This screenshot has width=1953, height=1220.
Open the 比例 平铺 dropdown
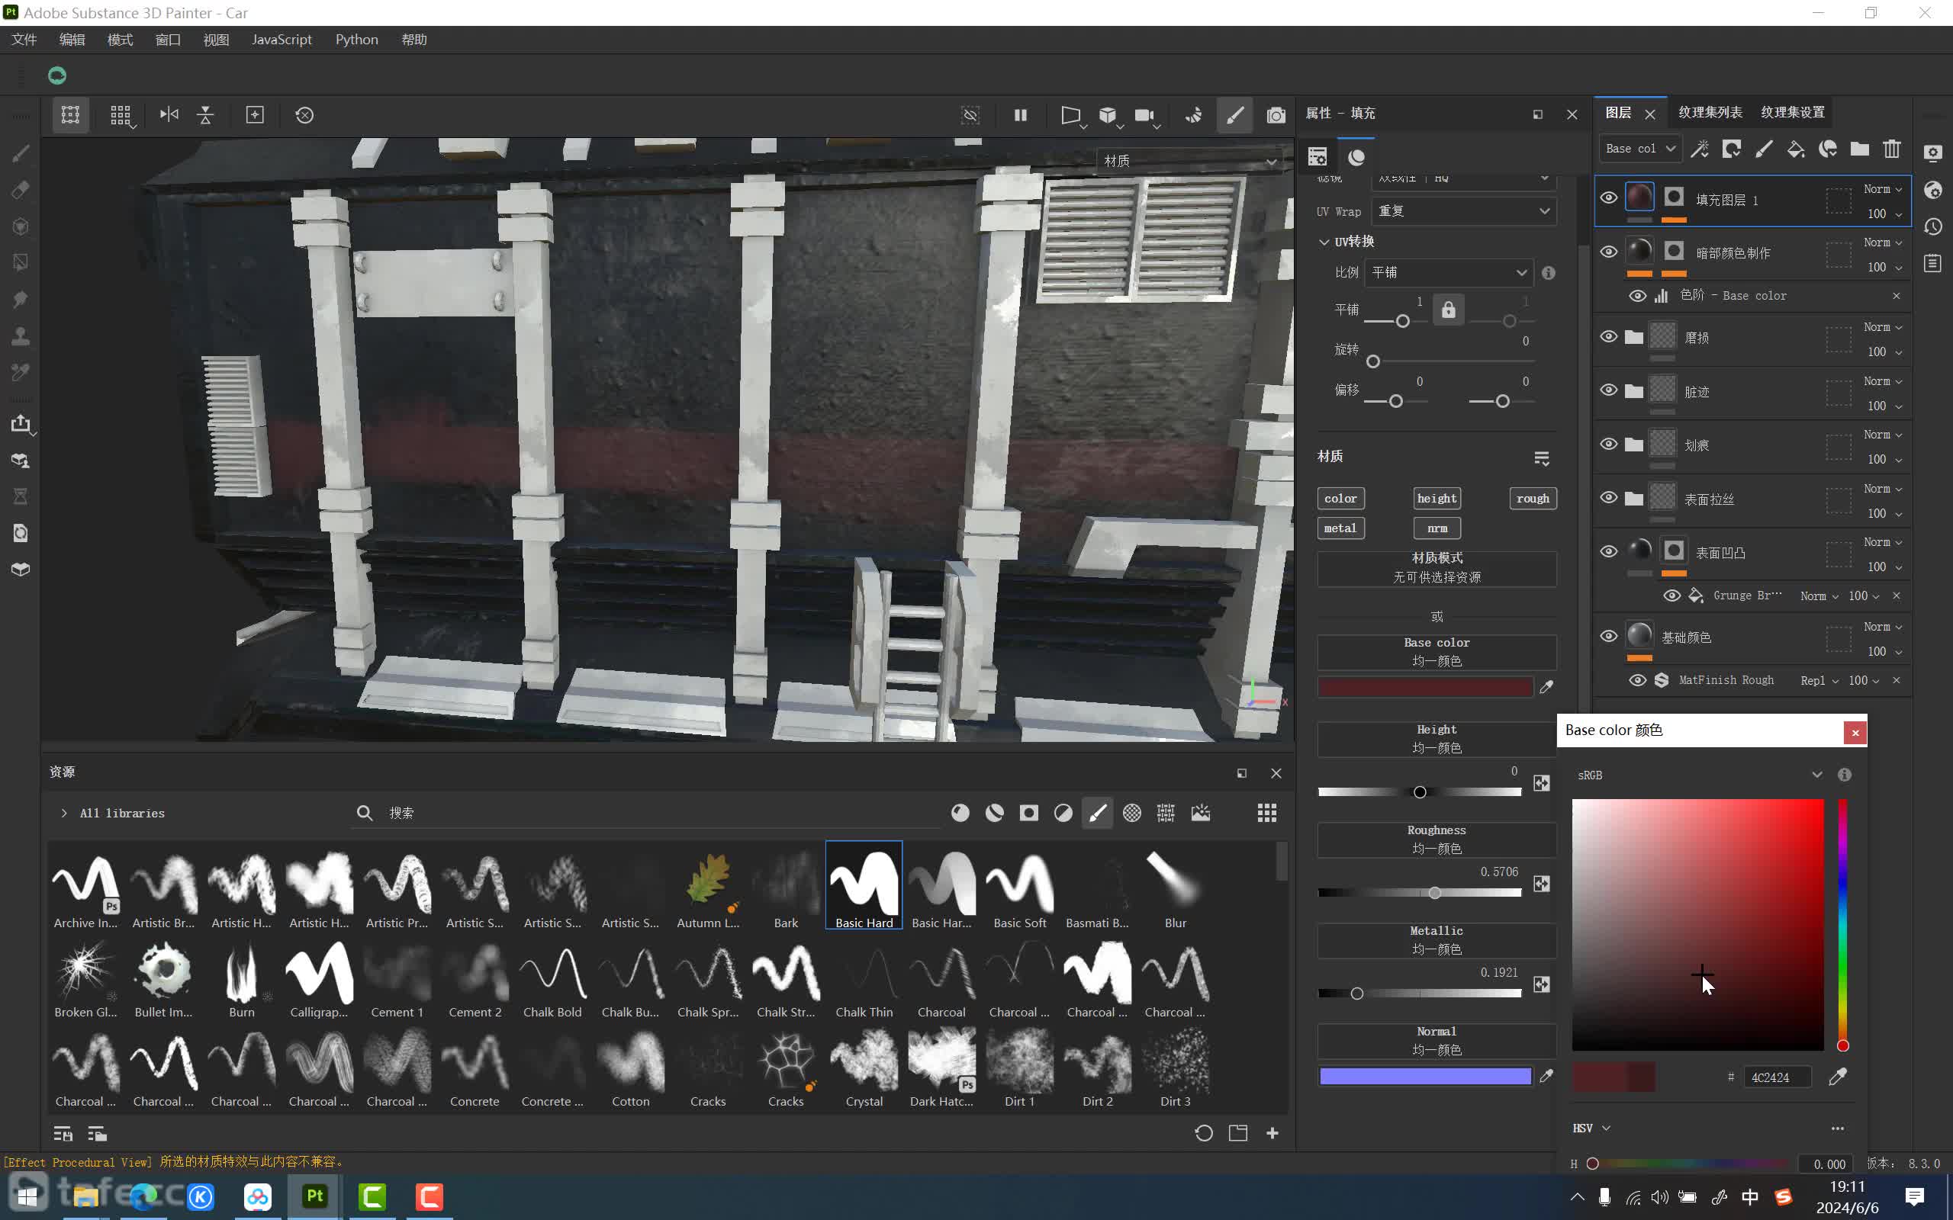1449,273
